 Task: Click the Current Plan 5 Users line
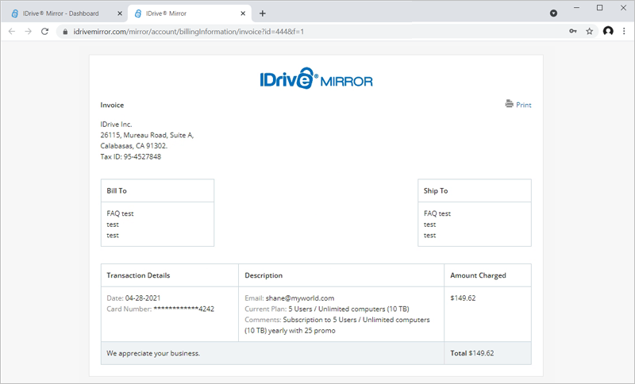pyautogui.click(x=327, y=309)
